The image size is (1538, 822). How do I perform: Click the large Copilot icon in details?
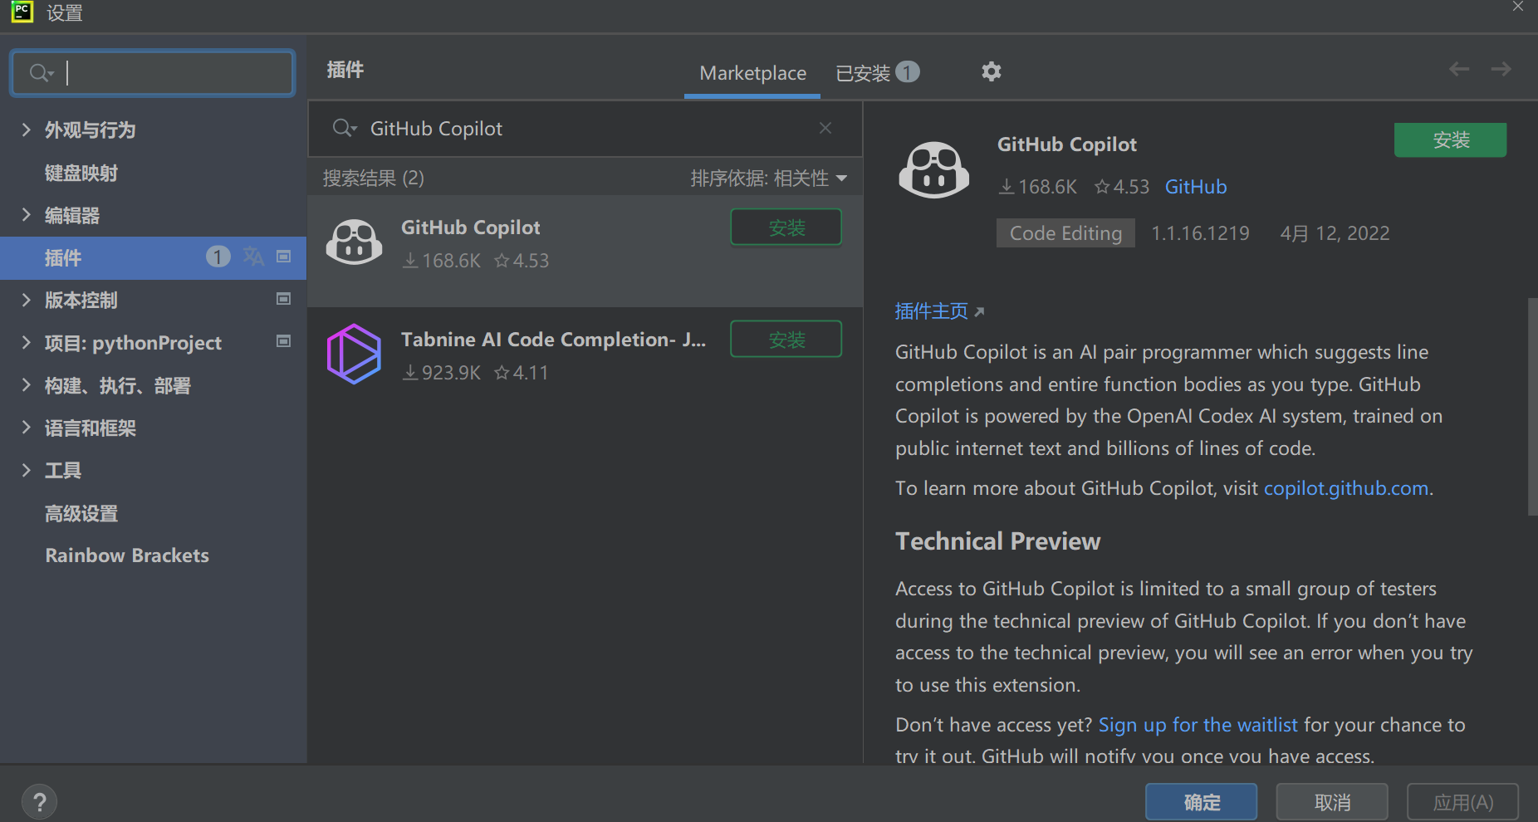click(934, 169)
